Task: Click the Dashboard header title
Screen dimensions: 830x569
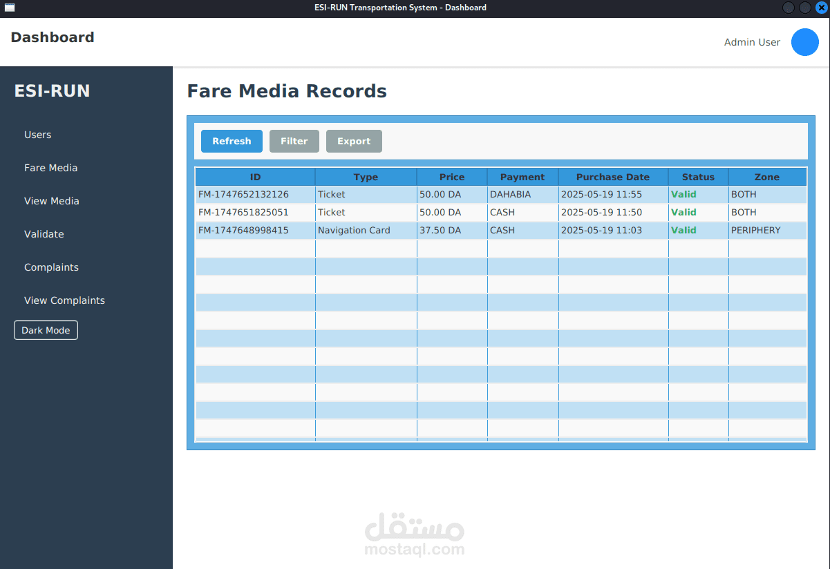Action: click(53, 37)
